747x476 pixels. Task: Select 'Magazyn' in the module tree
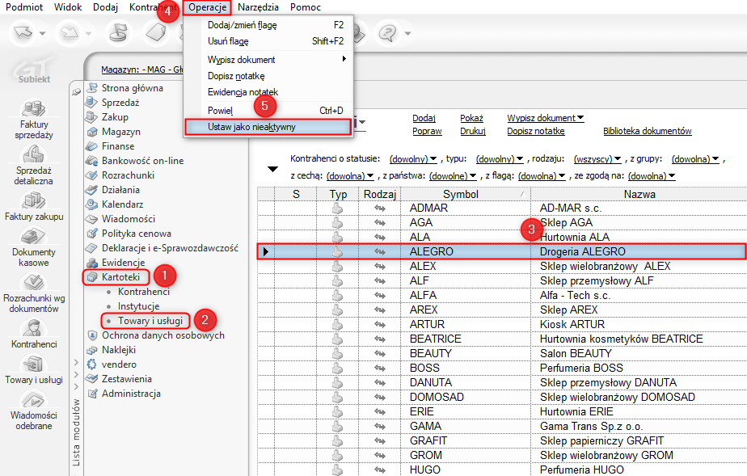click(121, 132)
